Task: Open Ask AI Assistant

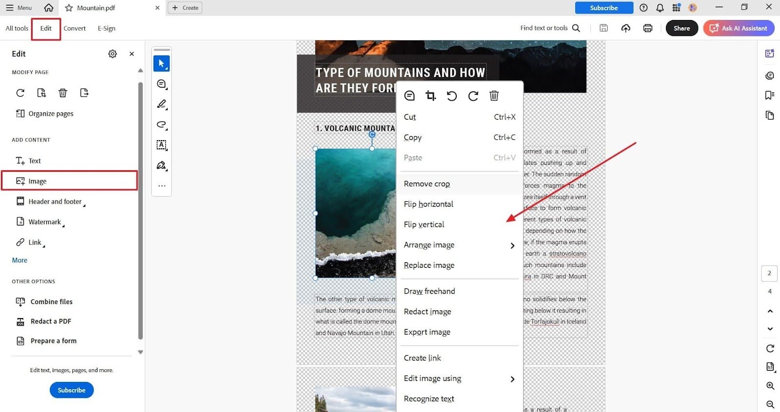Action: pos(739,28)
